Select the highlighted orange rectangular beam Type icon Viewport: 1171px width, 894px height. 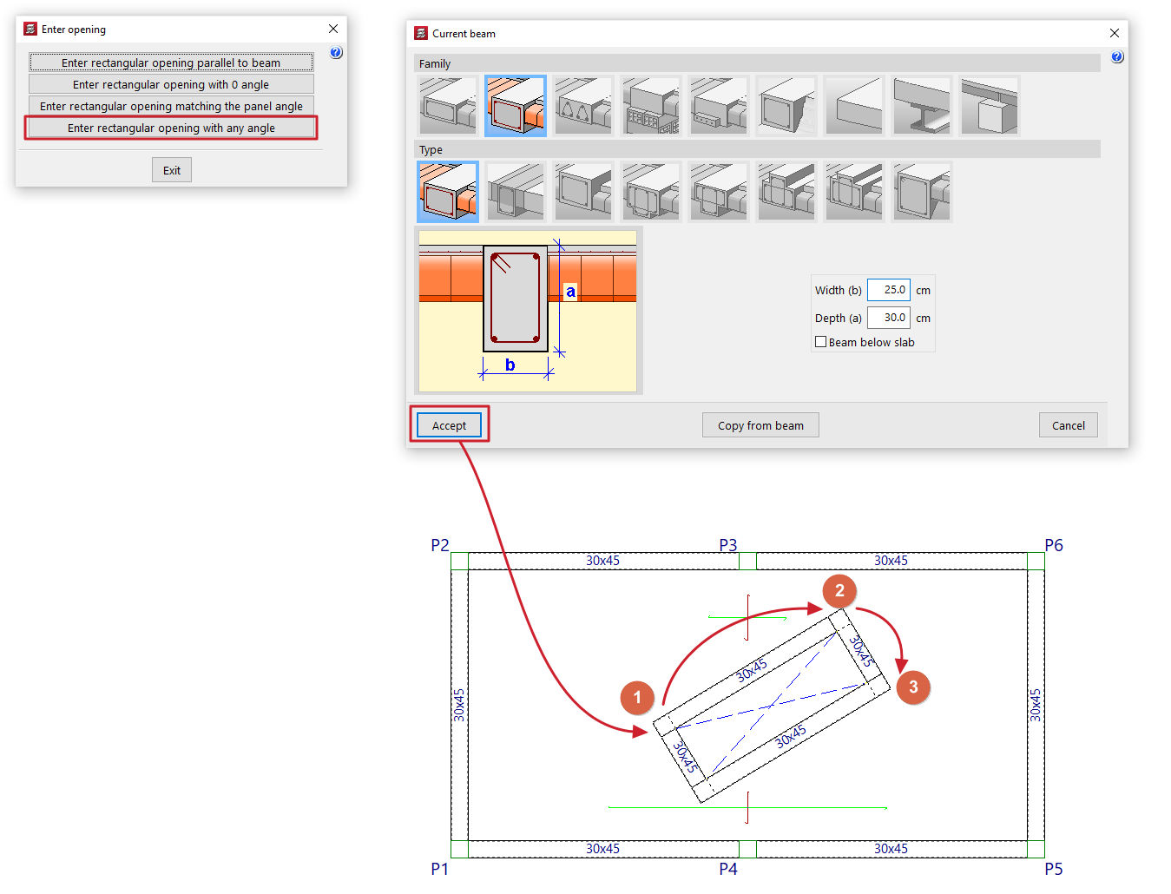[448, 192]
